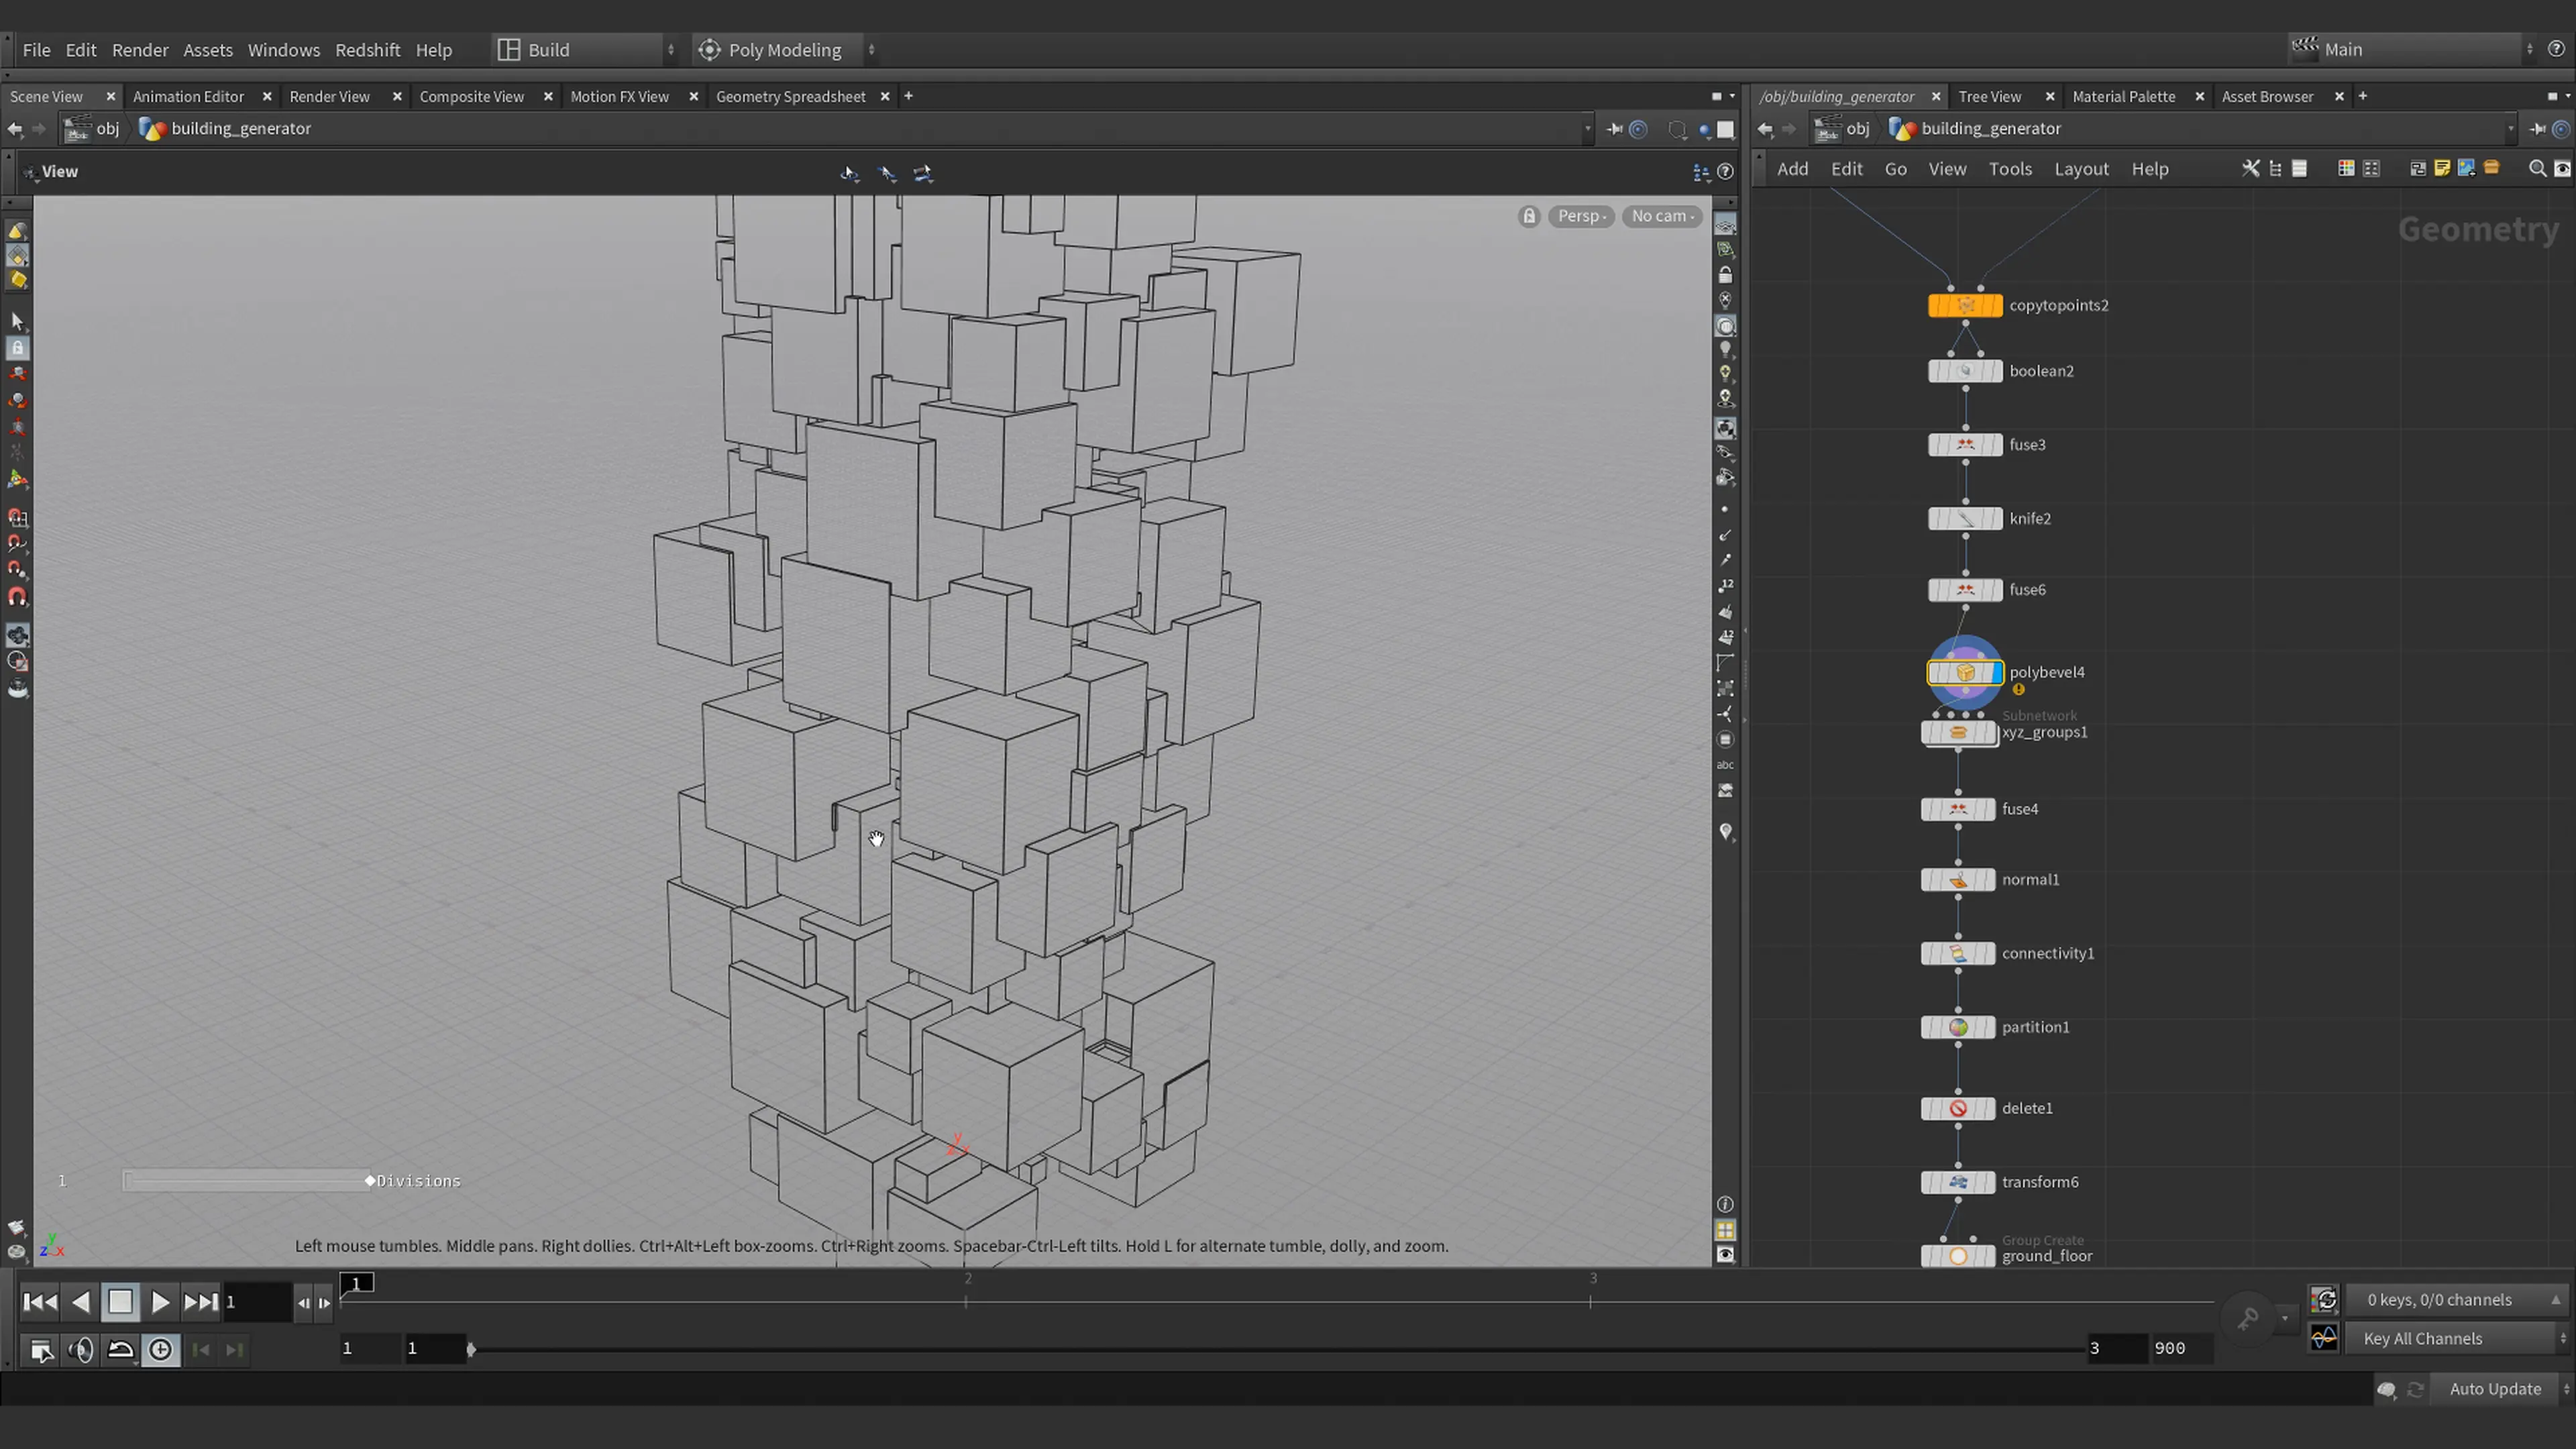Open the viewport info icon on right toolbar
This screenshot has height=1449, width=2576.
(x=1725, y=1204)
